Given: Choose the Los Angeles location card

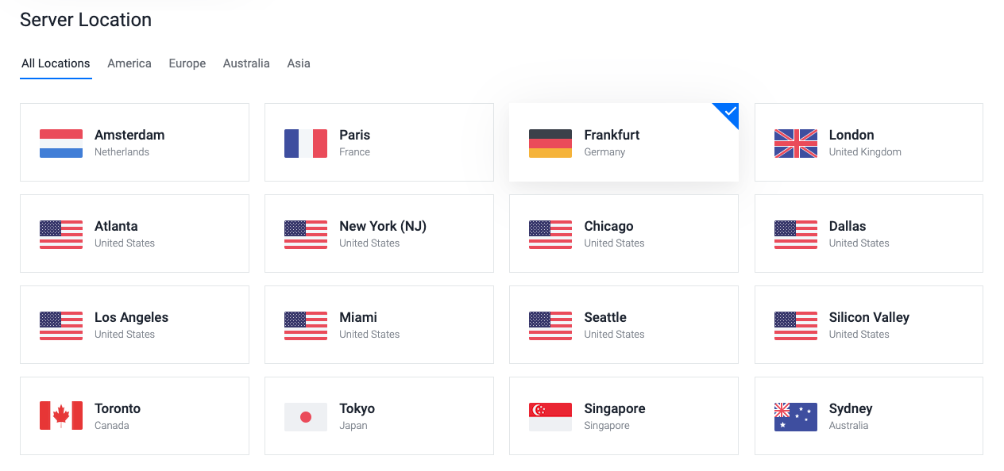Looking at the screenshot, I should (x=134, y=324).
